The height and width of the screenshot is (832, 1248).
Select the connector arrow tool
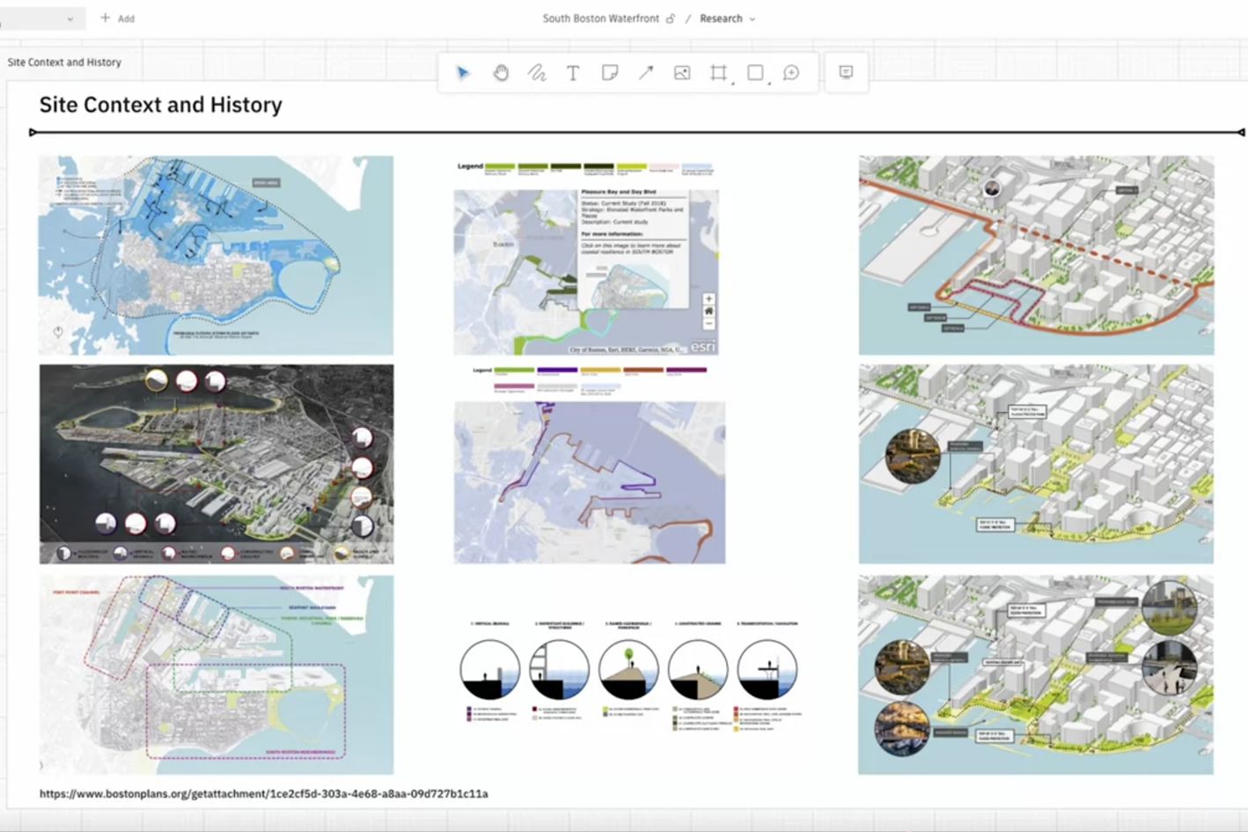click(646, 72)
